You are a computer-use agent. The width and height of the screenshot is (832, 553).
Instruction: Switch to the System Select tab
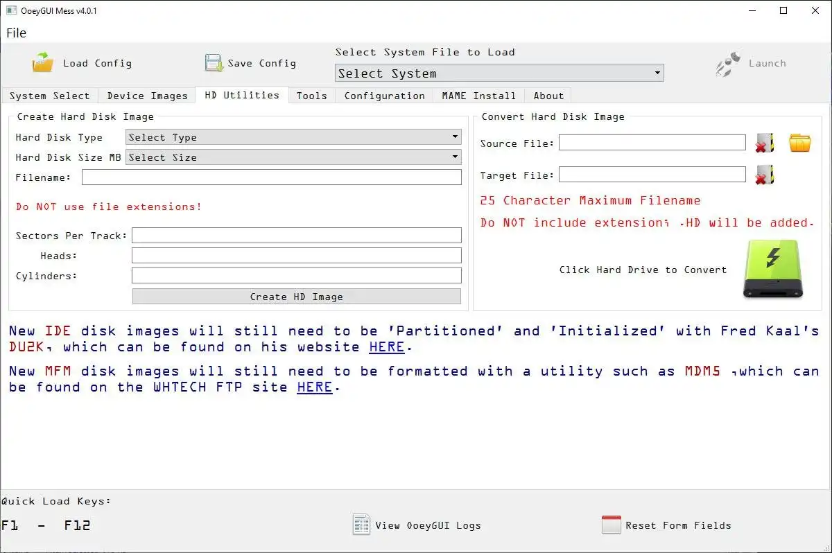pyautogui.click(x=49, y=96)
